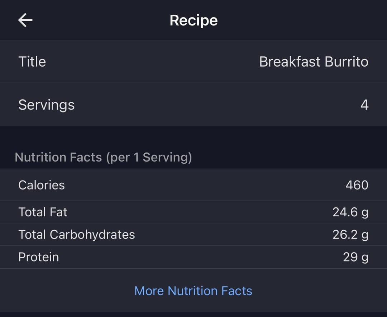The image size is (387, 317).
Task: Edit the Breakfast Burrito title field
Action: pos(314,61)
